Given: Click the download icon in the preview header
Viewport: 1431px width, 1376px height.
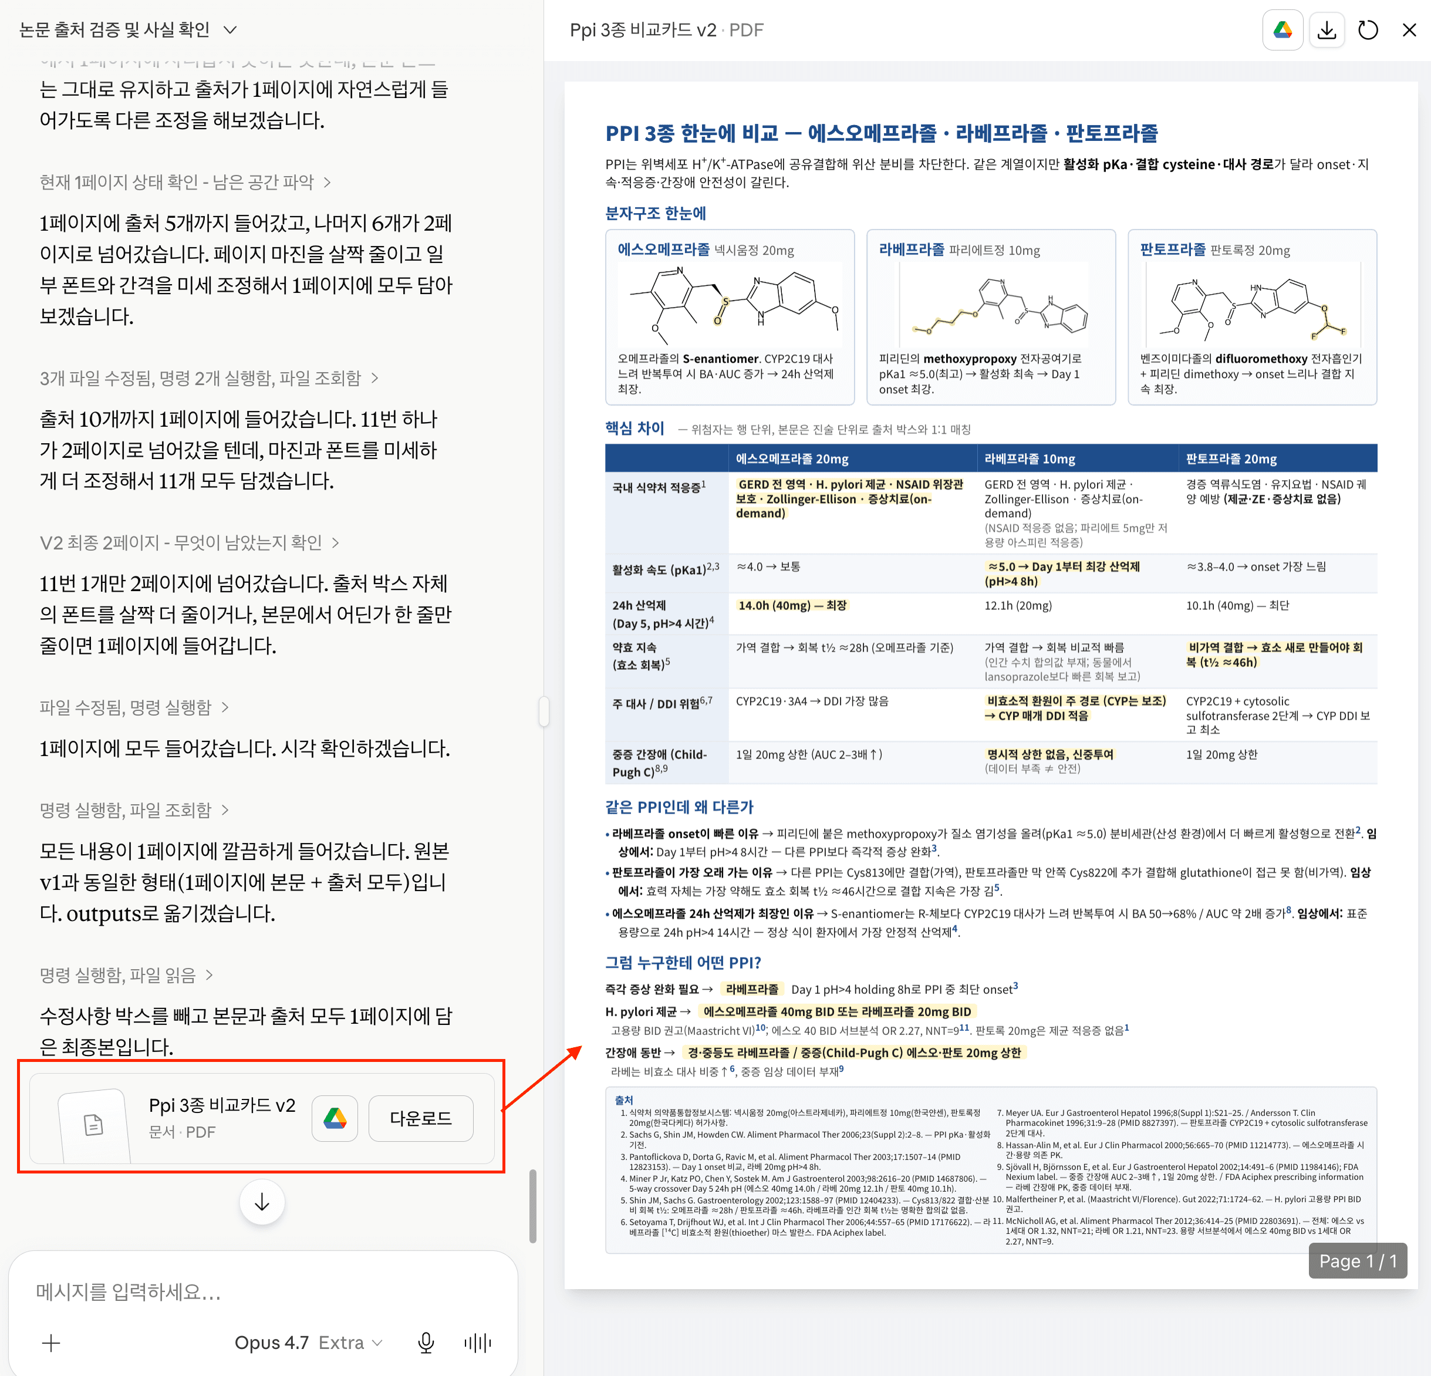Looking at the screenshot, I should [1327, 30].
